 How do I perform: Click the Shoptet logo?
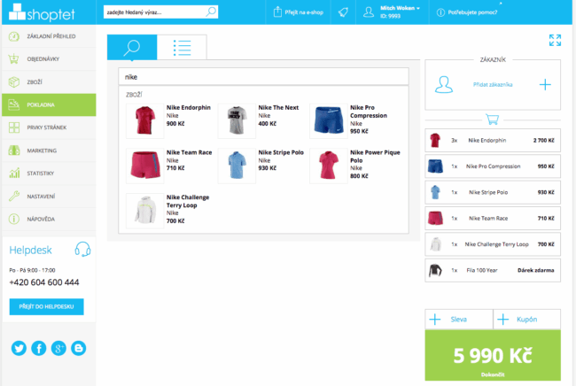[x=42, y=12]
